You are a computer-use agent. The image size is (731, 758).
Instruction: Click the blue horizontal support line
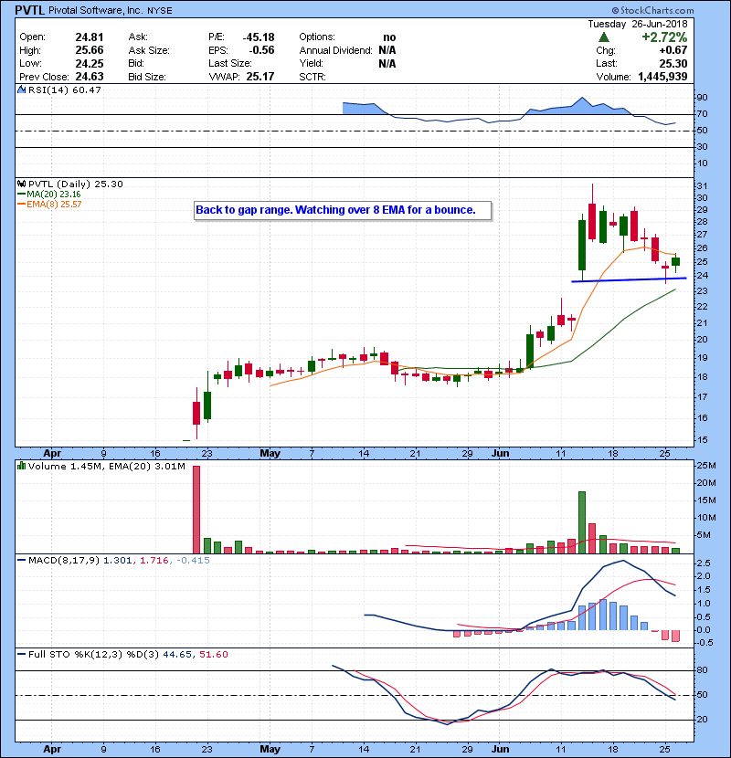(x=629, y=279)
